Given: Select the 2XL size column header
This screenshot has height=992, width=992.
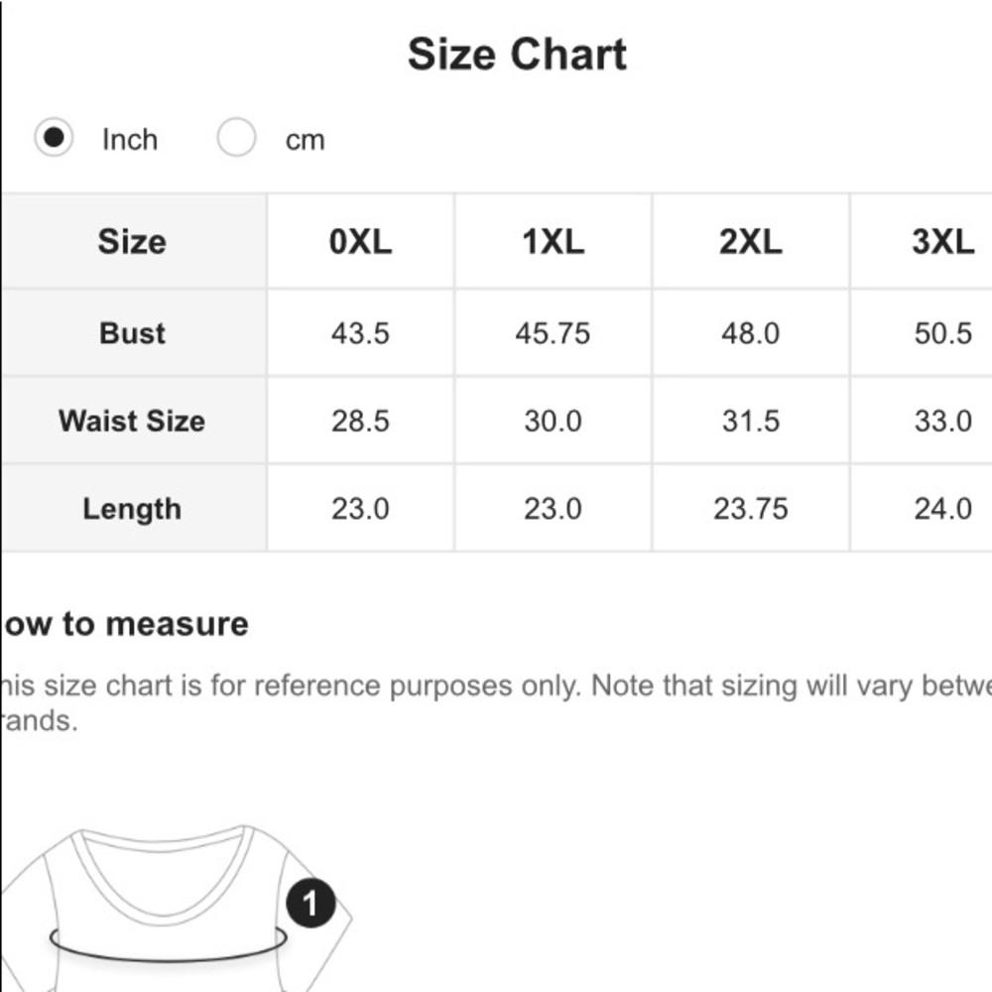Looking at the screenshot, I should click(750, 241).
